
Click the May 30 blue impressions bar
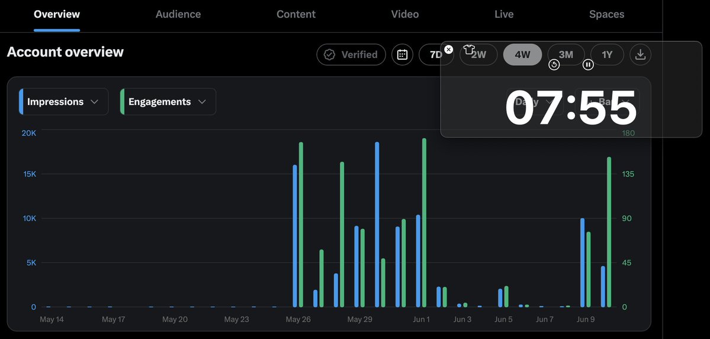(377, 225)
